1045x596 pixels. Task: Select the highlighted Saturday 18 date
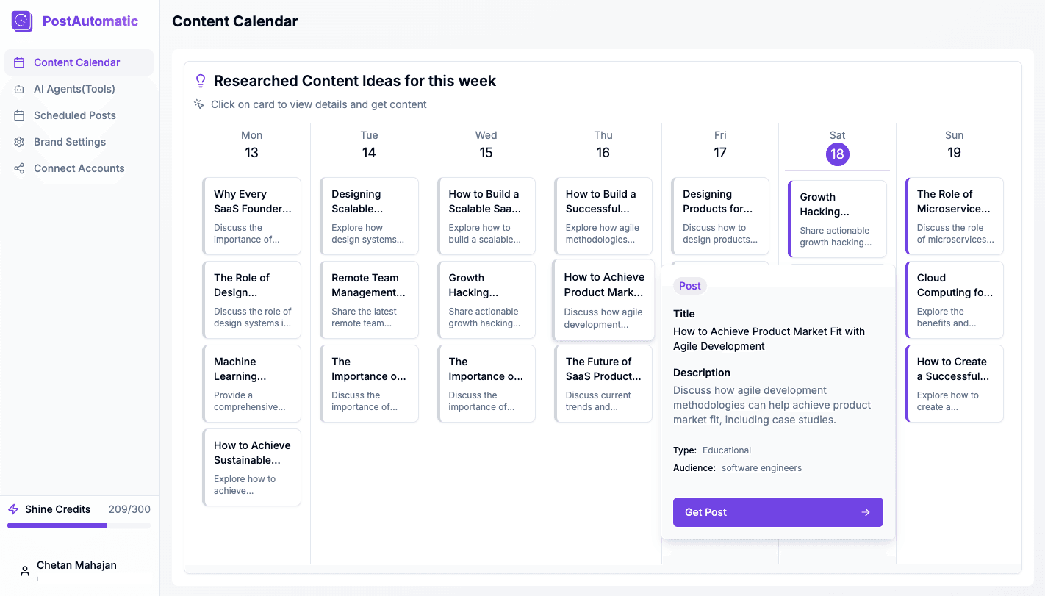[837, 154]
